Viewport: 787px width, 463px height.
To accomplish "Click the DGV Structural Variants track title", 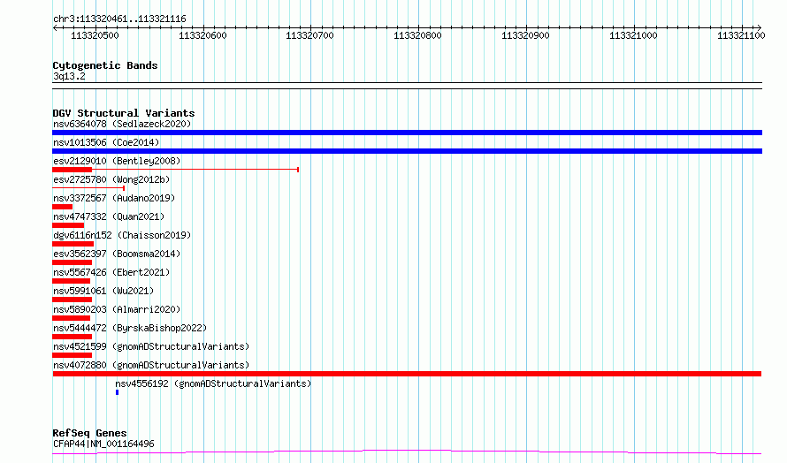I will tap(124, 113).
